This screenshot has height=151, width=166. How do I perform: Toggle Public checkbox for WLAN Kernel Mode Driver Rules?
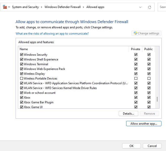tap(149, 88)
